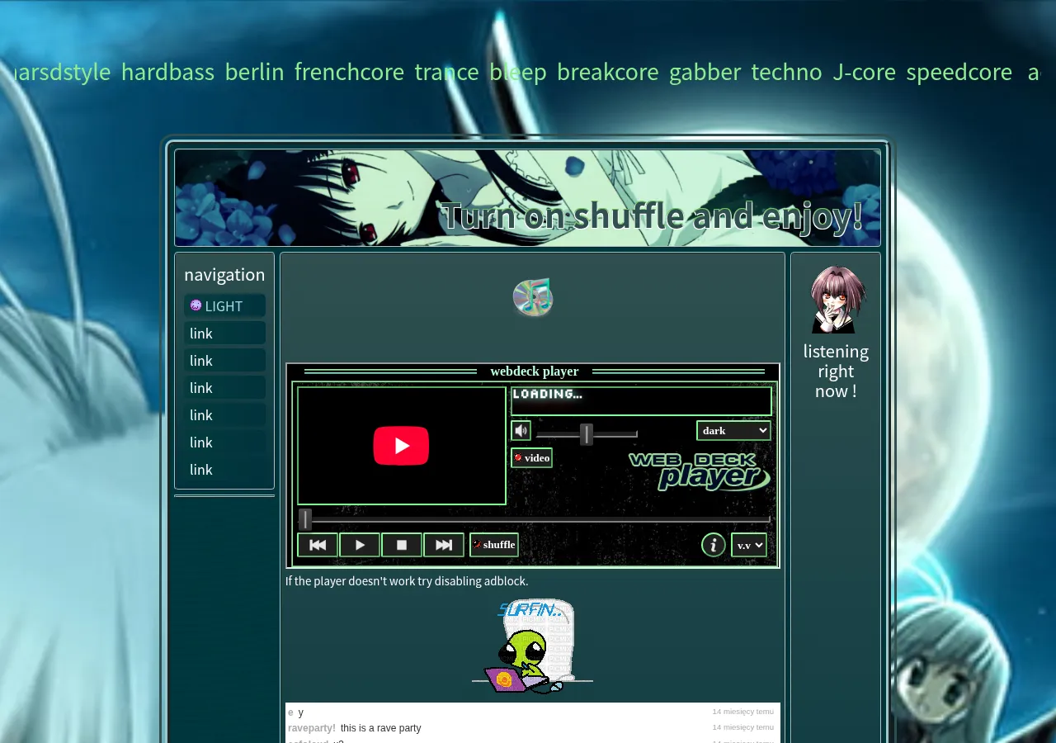The image size is (1056, 743).
Task: Click the "listening right now !" text
Action: (x=836, y=371)
